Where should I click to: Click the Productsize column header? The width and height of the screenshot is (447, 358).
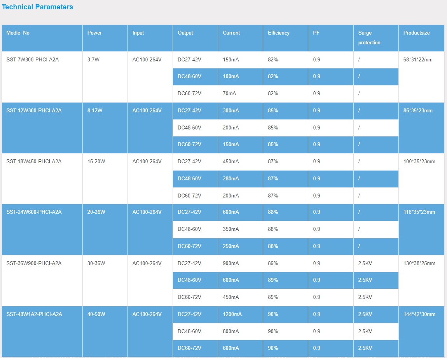point(416,33)
